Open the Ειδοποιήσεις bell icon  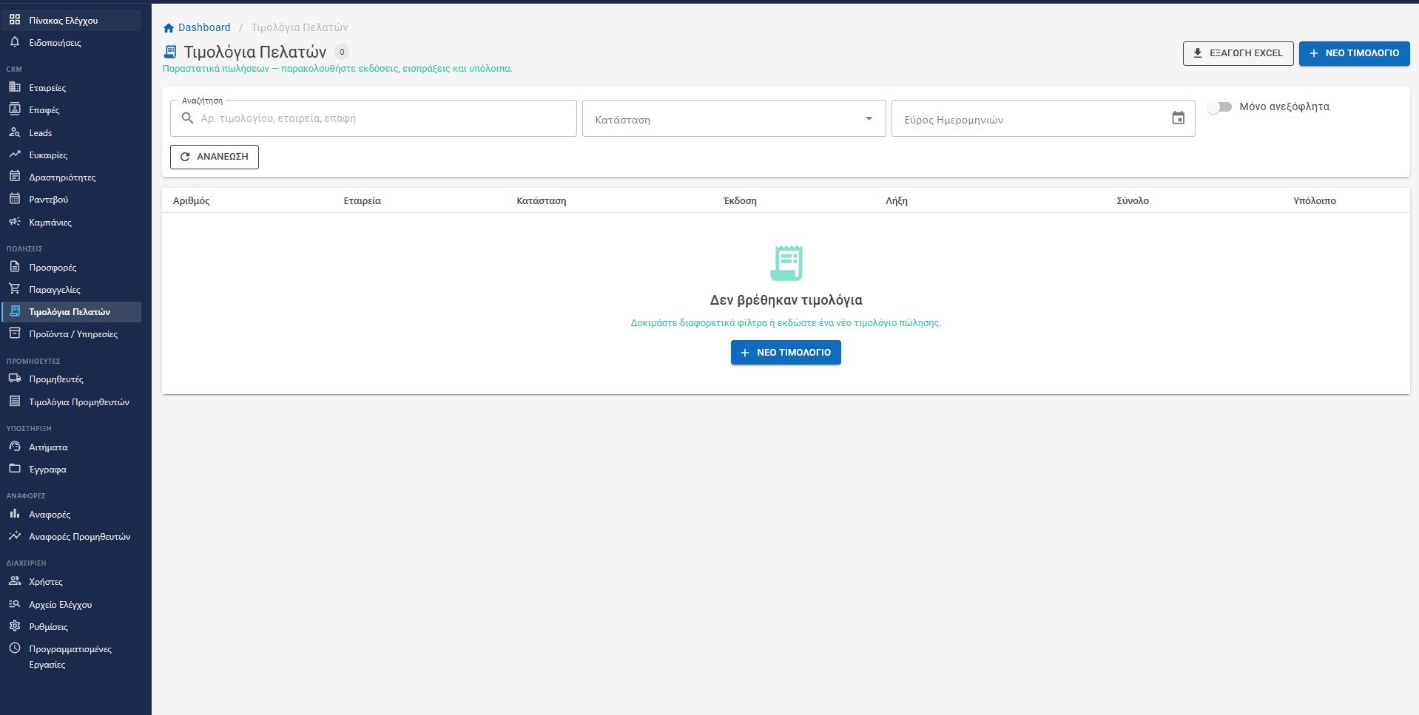click(x=15, y=42)
